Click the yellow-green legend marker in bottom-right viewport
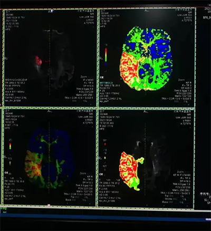This screenshot has height=231, width=211. click(105, 158)
